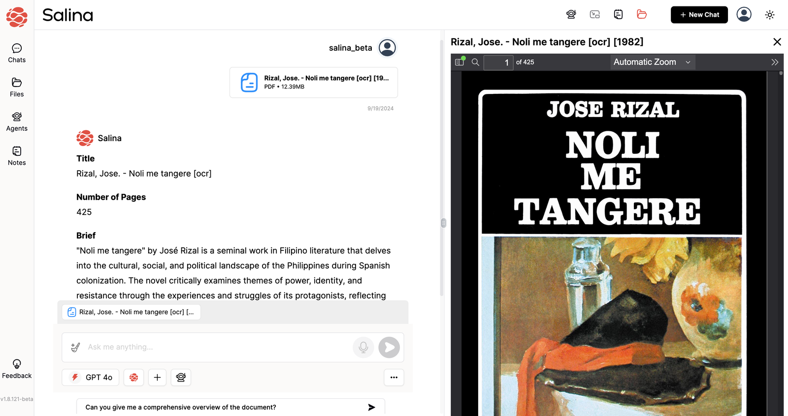
Task: Click the plus add attachment button
Action: tap(157, 377)
